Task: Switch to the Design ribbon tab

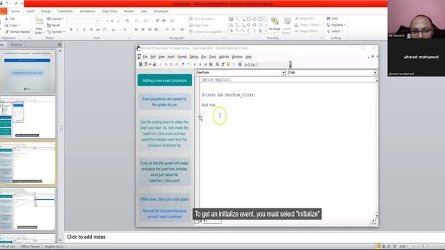Action: [46, 11]
